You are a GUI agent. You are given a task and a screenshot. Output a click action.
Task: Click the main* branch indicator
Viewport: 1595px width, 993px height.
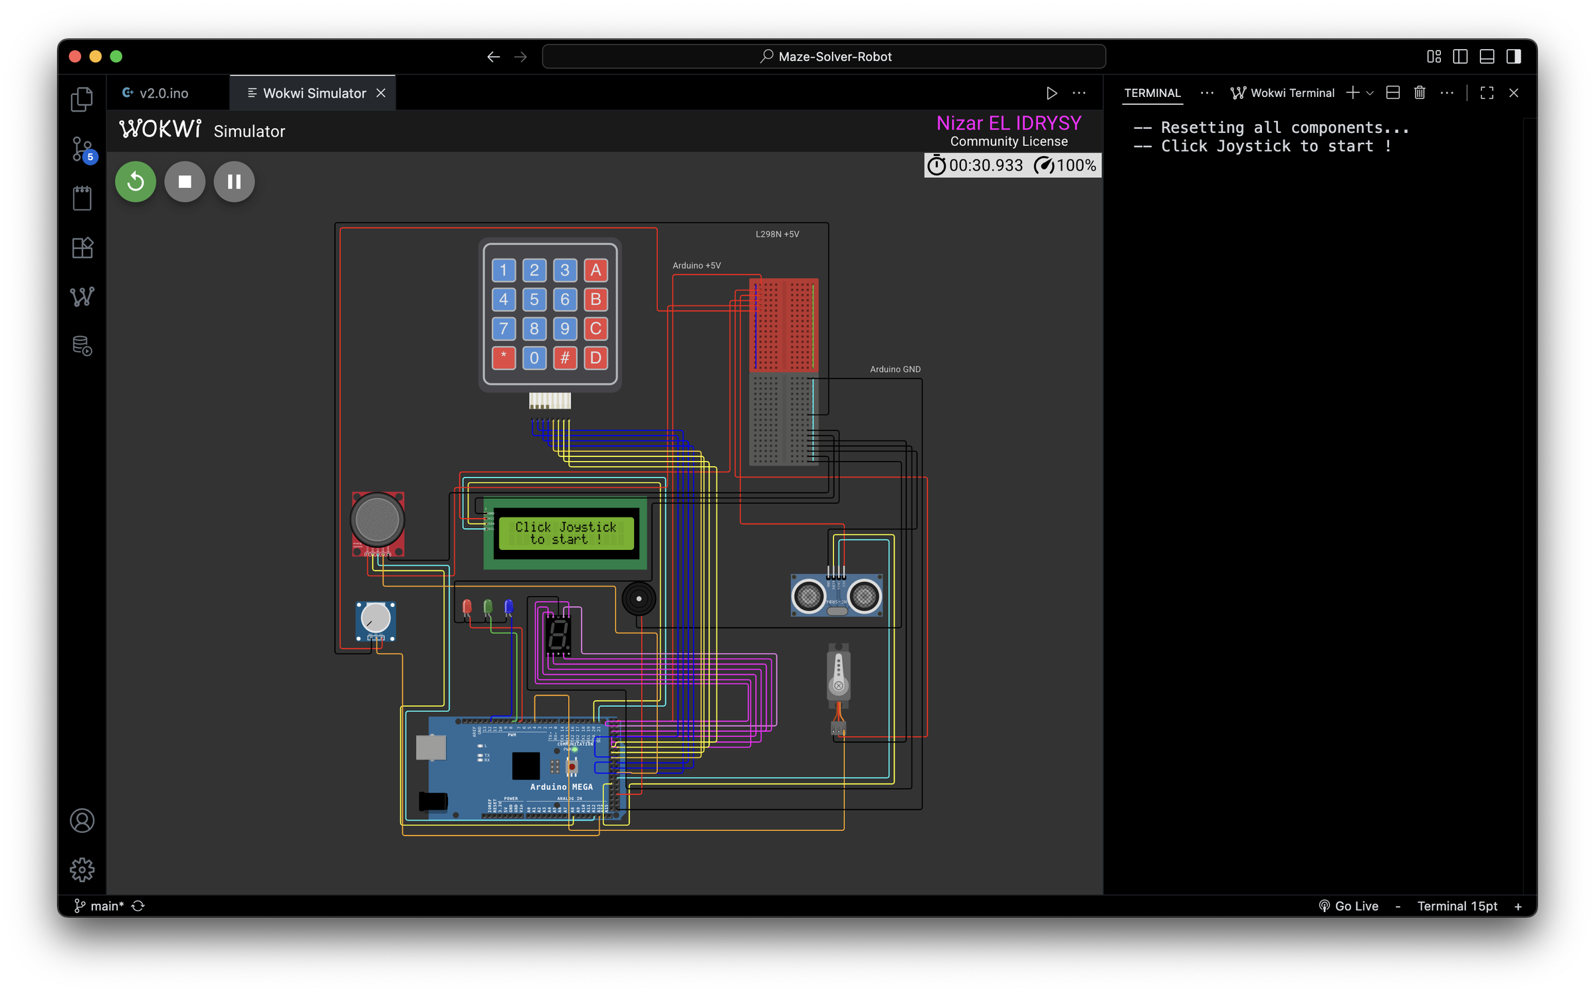click(99, 906)
